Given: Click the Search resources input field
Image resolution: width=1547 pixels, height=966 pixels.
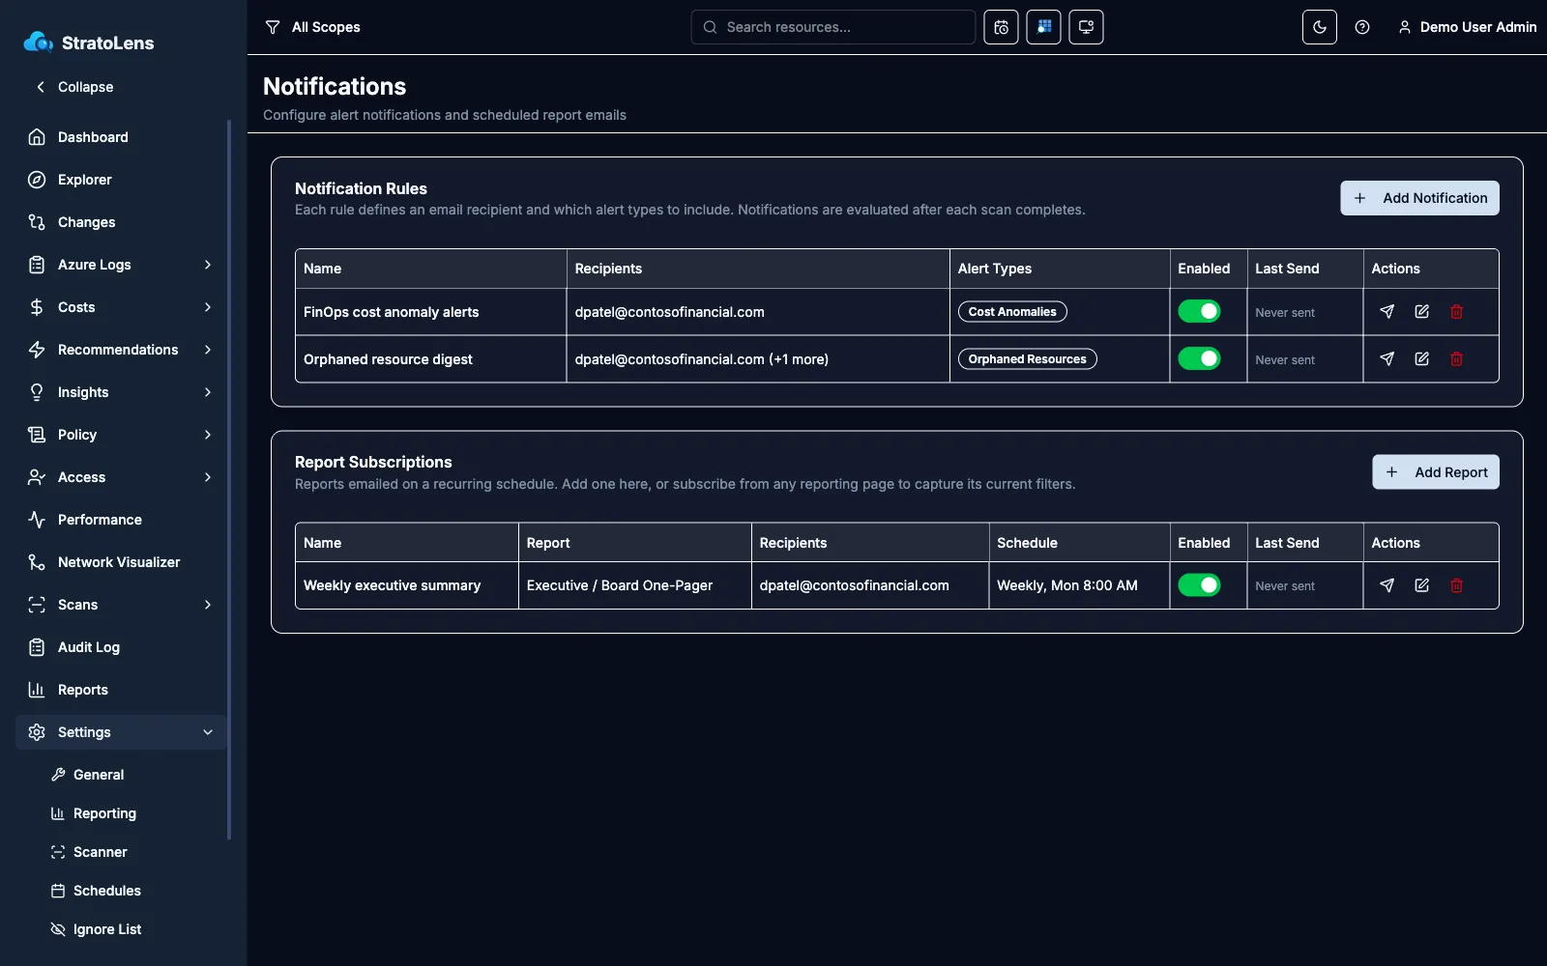Looking at the screenshot, I should click(x=832, y=27).
